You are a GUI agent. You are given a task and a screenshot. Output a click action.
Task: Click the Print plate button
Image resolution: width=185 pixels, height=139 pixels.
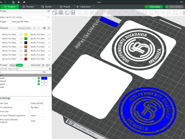[x=175, y=7]
